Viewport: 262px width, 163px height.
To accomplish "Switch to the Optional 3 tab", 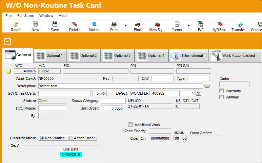I will coord(118,55).
